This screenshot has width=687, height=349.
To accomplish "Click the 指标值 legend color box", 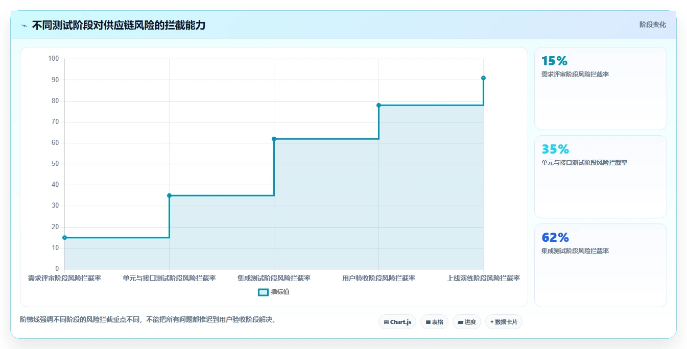I will 263,292.
